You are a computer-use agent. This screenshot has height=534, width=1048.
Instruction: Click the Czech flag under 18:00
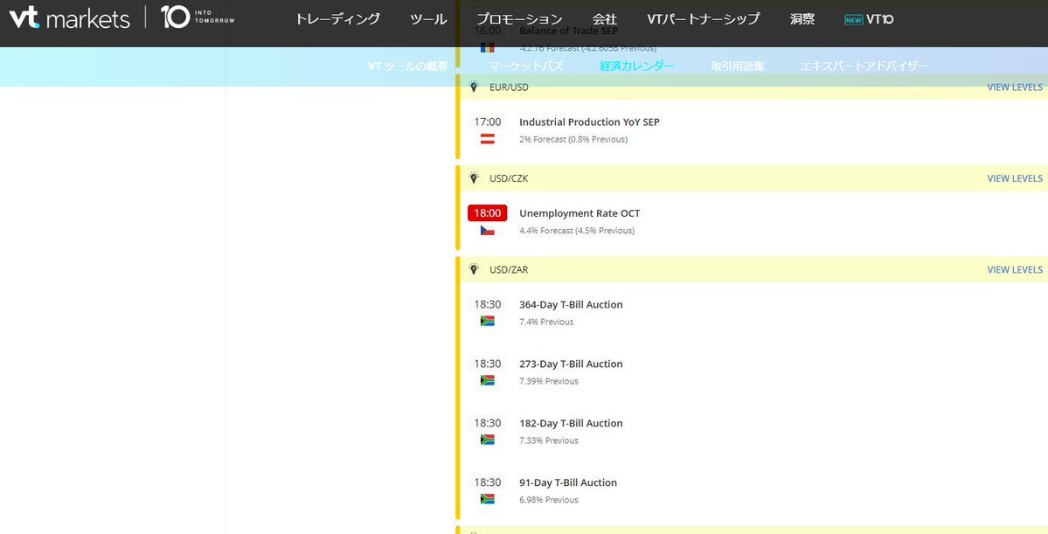tap(488, 231)
